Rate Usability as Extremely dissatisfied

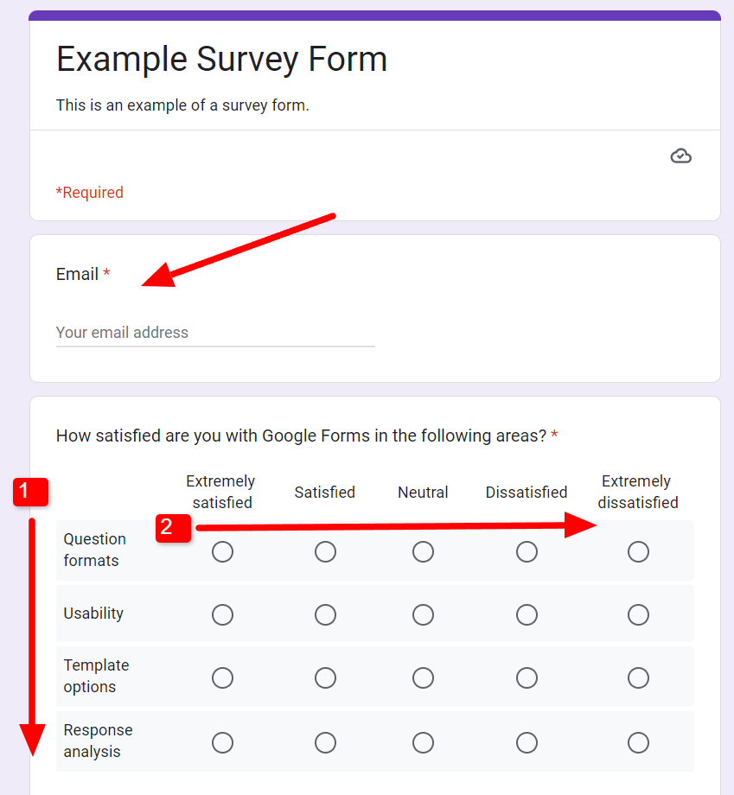(x=638, y=614)
